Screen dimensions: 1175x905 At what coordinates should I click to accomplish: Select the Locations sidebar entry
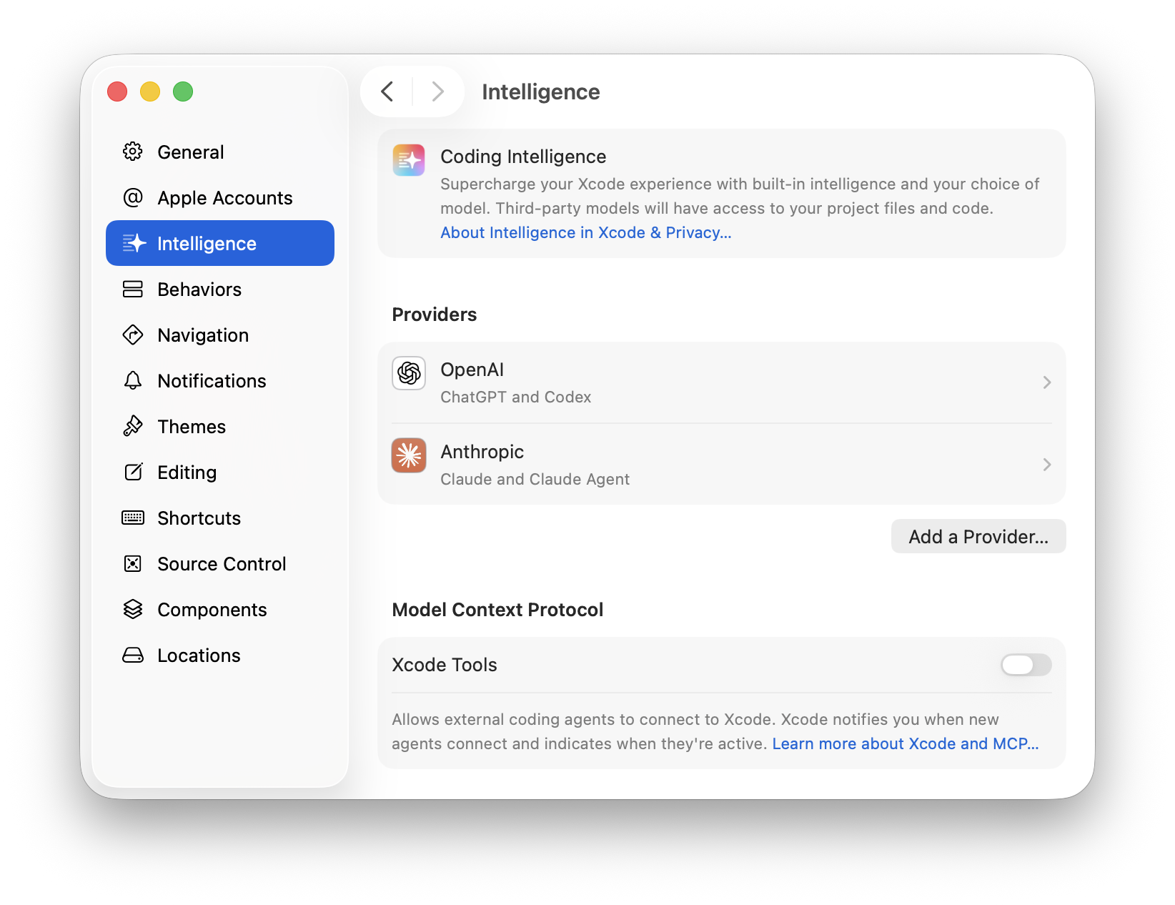tap(198, 655)
